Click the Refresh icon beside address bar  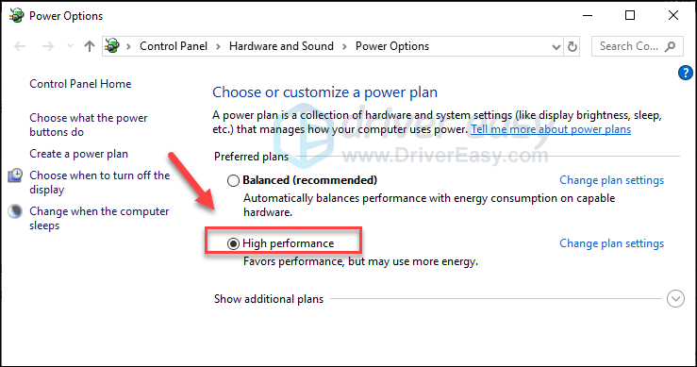[573, 46]
